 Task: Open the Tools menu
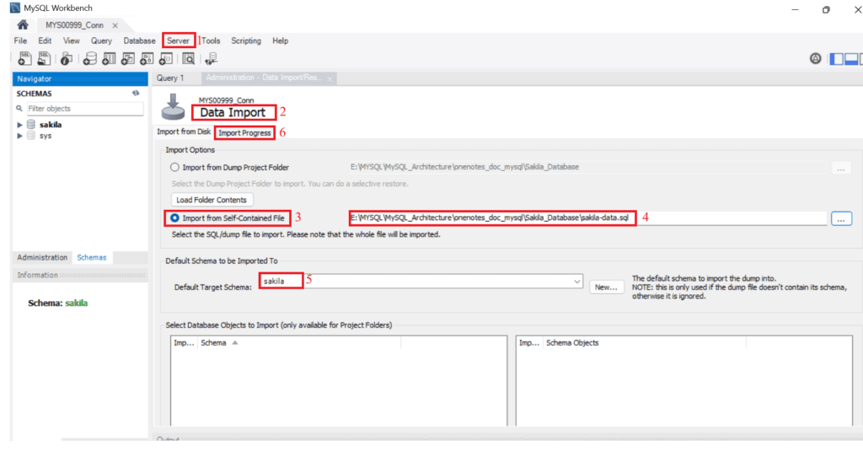(211, 40)
